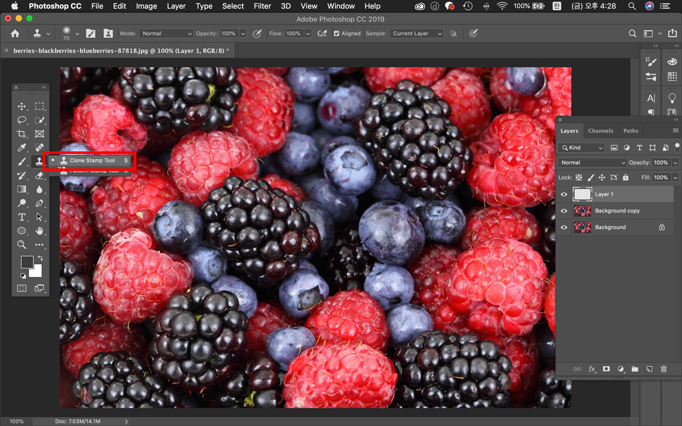Expand the layer blend mode Normal dropdown

pyautogui.click(x=592, y=162)
